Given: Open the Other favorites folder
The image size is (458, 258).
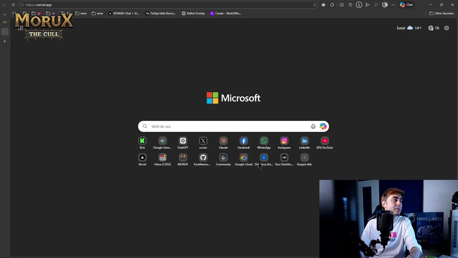Looking at the screenshot, I should click(442, 13).
